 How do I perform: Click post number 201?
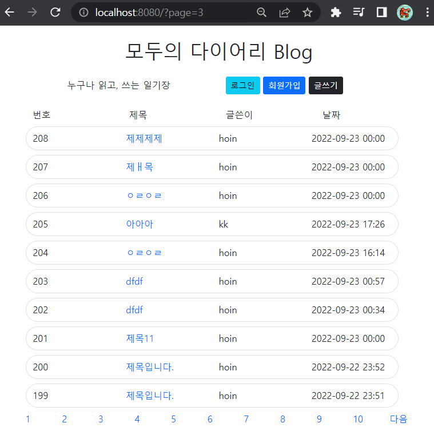pyautogui.click(x=41, y=338)
